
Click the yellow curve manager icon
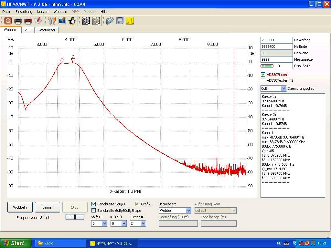point(130,21)
